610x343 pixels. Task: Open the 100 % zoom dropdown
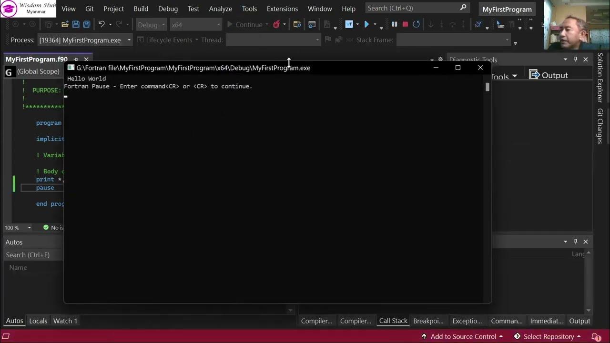pos(18,228)
